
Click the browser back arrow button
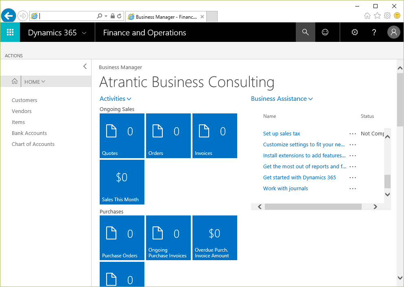click(9, 16)
